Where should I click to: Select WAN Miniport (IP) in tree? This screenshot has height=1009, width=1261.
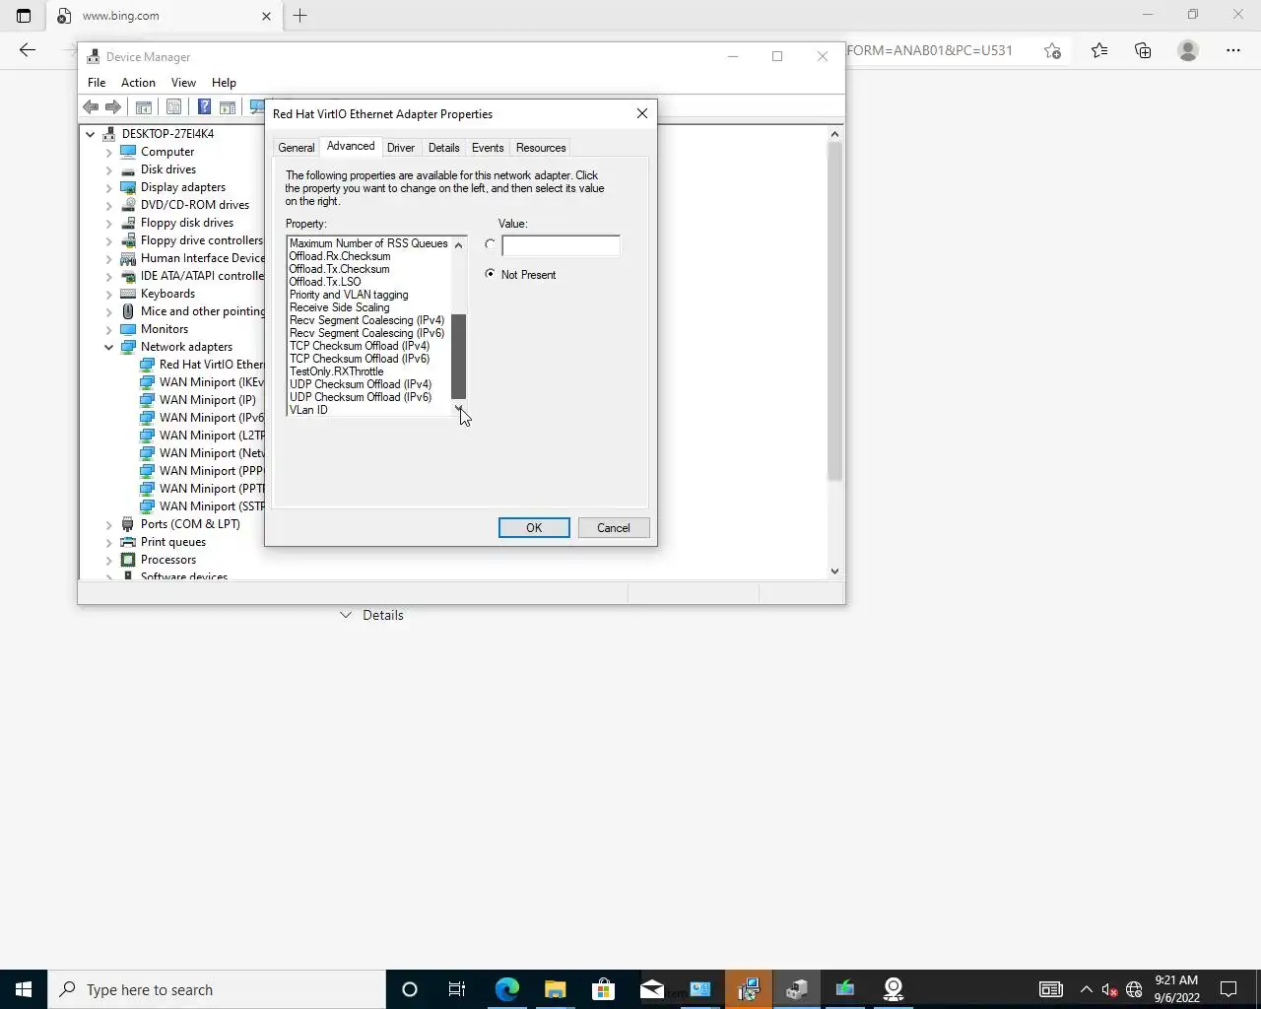[207, 400]
